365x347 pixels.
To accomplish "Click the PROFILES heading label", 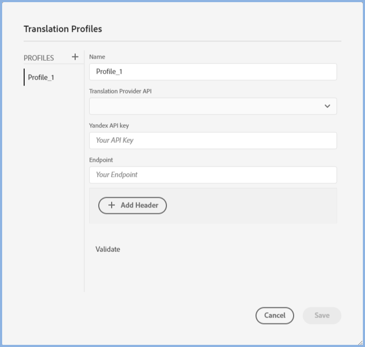I will [x=39, y=58].
